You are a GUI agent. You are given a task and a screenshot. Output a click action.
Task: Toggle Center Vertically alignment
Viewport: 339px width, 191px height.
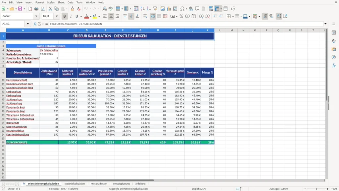(131, 16)
